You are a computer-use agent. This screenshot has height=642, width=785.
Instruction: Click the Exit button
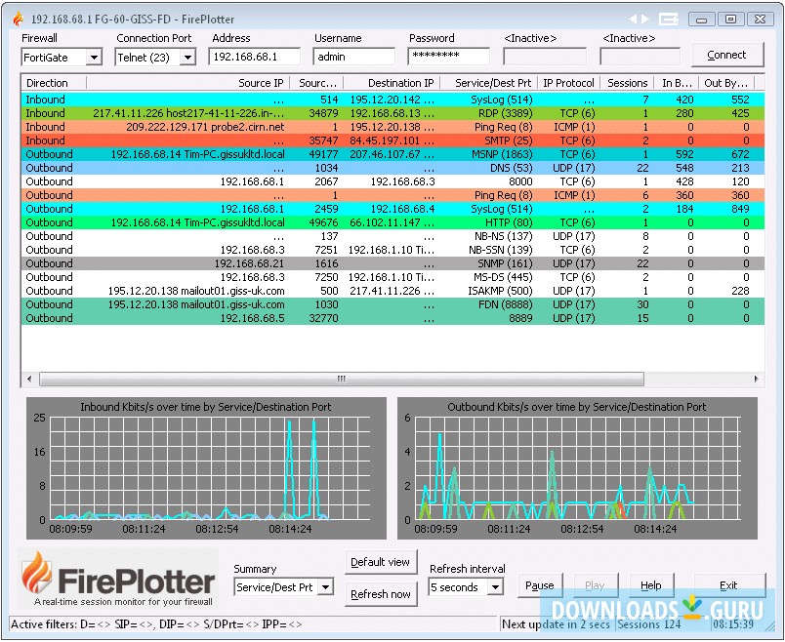729,585
